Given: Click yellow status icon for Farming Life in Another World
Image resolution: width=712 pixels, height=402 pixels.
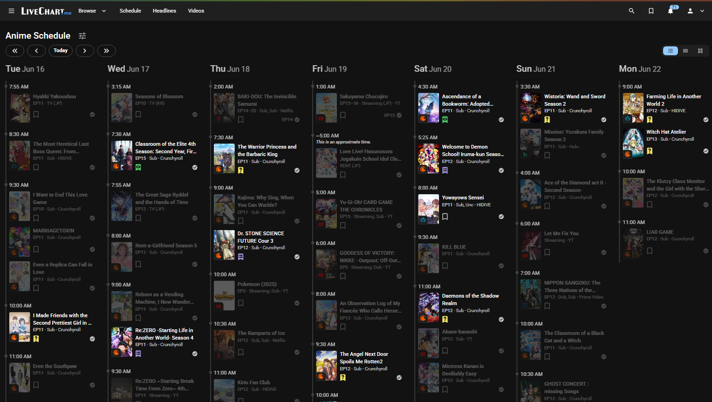Looking at the screenshot, I should (x=649, y=120).
